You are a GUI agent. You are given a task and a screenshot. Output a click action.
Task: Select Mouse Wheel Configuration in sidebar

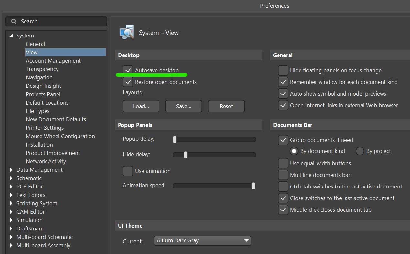coord(60,136)
